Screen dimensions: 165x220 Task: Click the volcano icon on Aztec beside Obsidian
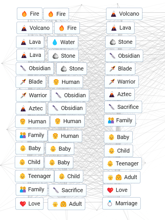tap(23, 109)
